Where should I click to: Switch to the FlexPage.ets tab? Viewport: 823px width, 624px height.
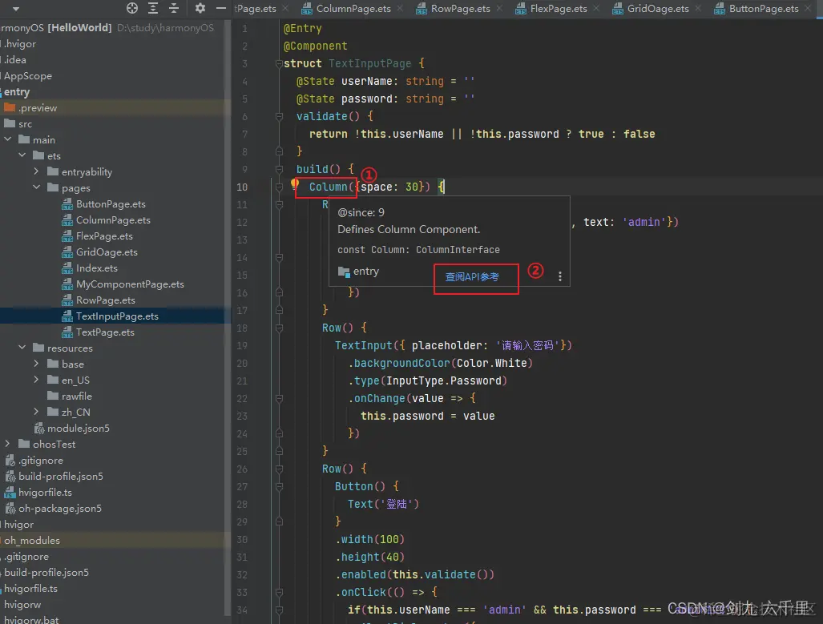coord(559,8)
